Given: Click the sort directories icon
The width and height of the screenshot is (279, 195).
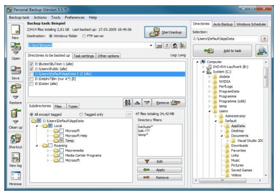Looking at the screenshot, I should [128, 103].
